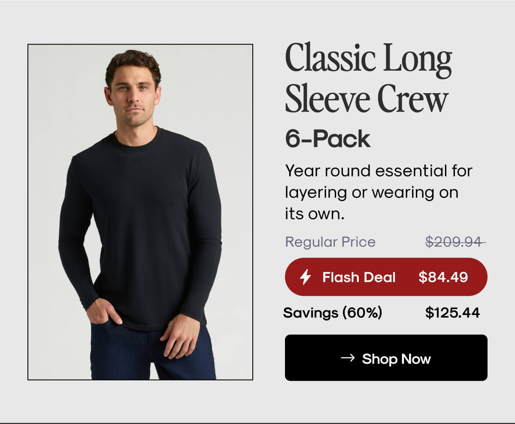Click the 6-Pack product label
The image size is (515, 424).
[327, 138]
